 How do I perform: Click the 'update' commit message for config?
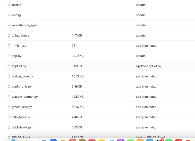[x=141, y=15]
